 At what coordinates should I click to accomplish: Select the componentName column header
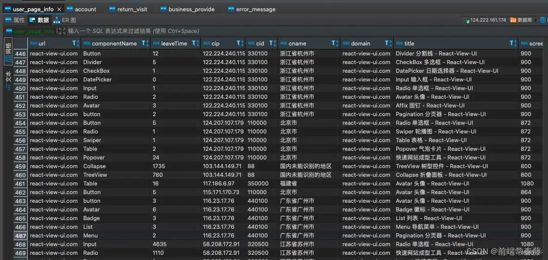tap(115, 43)
